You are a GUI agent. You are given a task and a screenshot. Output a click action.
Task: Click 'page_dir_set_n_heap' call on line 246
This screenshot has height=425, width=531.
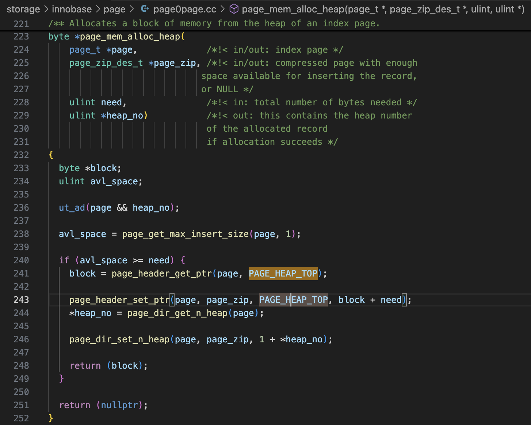coord(119,339)
